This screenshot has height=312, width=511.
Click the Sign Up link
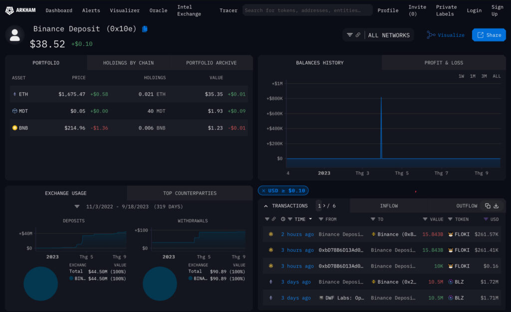click(x=498, y=10)
